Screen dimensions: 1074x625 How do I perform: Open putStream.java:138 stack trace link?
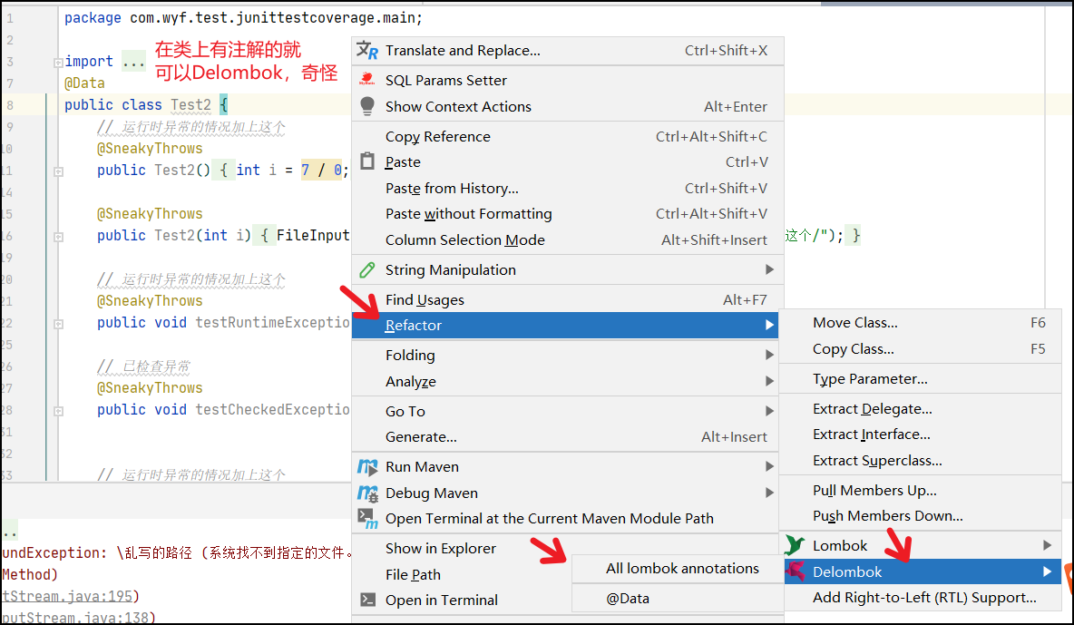pos(76,618)
